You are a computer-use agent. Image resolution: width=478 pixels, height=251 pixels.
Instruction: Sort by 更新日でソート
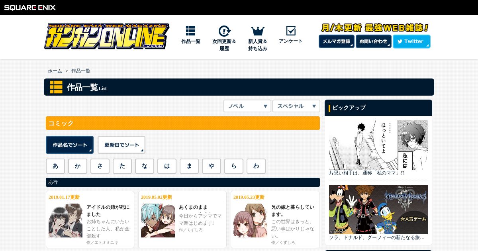point(121,145)
